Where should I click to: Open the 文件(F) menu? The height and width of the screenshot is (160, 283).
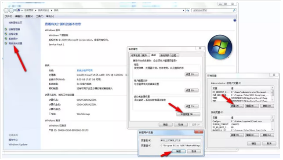pyautogui.click(x=8, y=16)
